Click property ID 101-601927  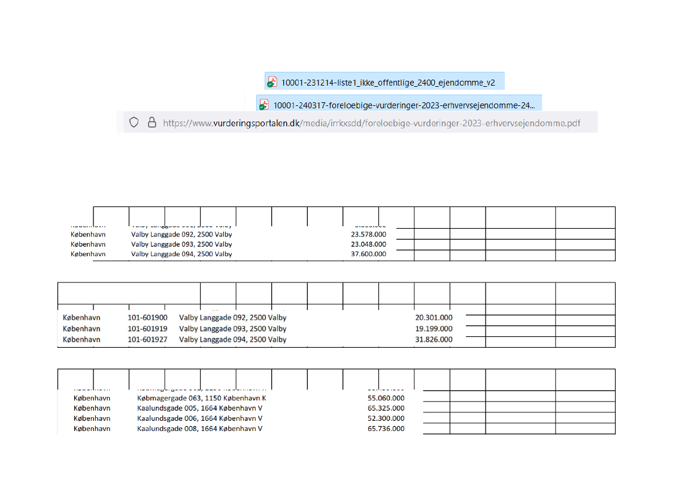coord(147,339)
